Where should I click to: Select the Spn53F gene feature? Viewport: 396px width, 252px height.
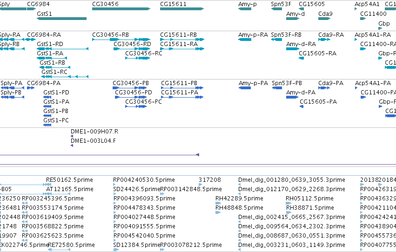tap(276, 9)
